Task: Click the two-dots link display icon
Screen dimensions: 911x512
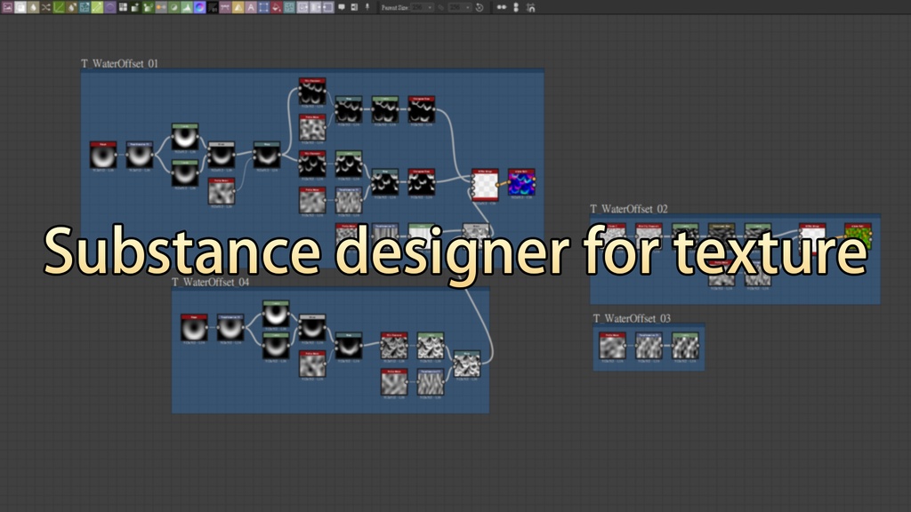Action: click(502, 7)
